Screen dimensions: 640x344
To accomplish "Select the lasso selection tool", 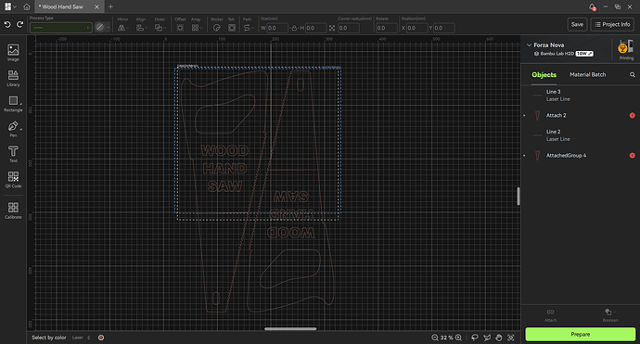I will (x=475, y=338).
